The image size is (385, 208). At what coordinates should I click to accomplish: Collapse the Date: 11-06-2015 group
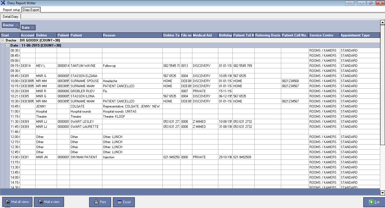8,45
